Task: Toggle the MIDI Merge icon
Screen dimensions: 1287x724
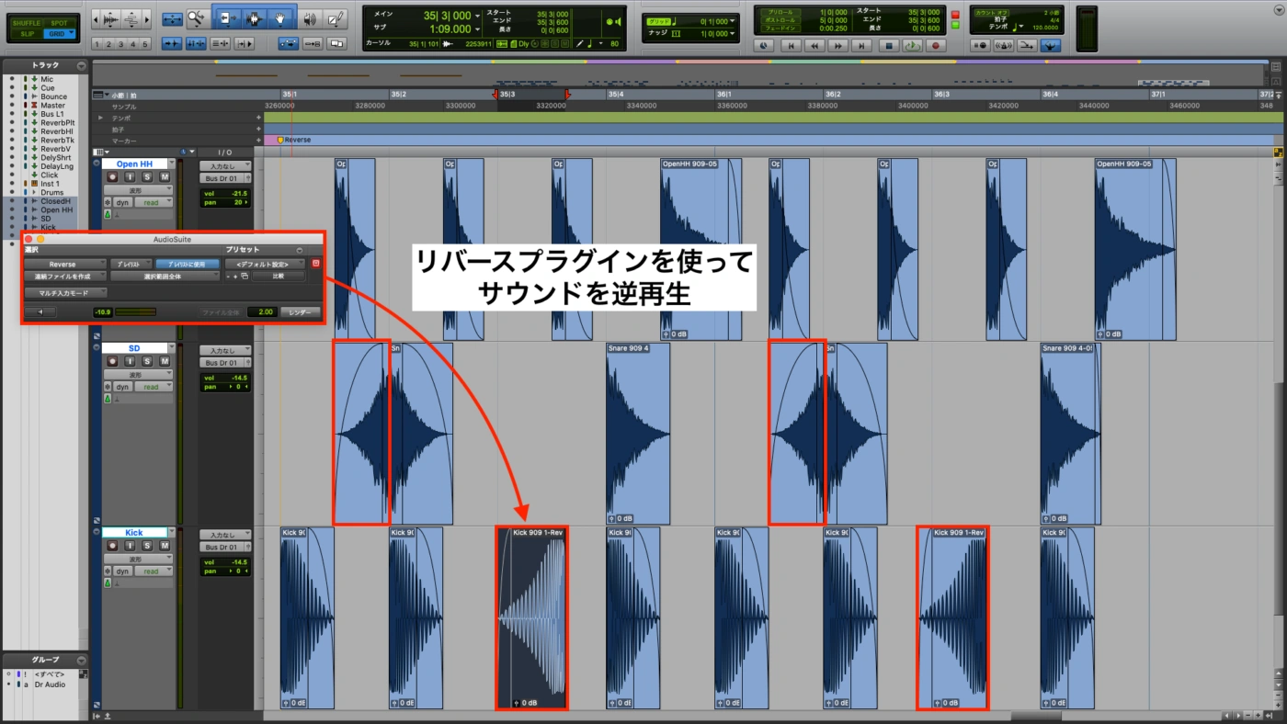Action: 1027,45
